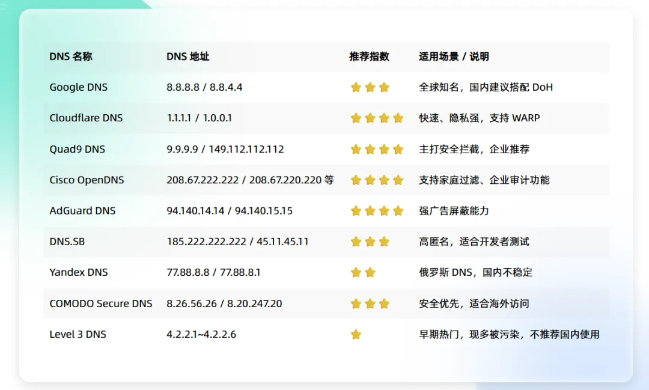The height and width of the screenshot is (390, 649).
Task: Click '俄罗斯 DNS，国内不稳定' description
Action: (475, 272)
